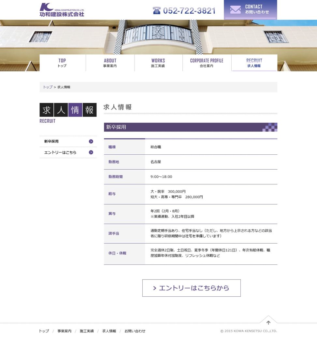317x339 pixels.
Task: Open the ABOUT 事業案内 navigation tab
Action: click(x=110, y=63)
